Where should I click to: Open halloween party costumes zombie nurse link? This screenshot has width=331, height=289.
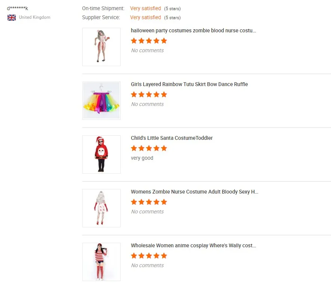click(x=193, y=30)
